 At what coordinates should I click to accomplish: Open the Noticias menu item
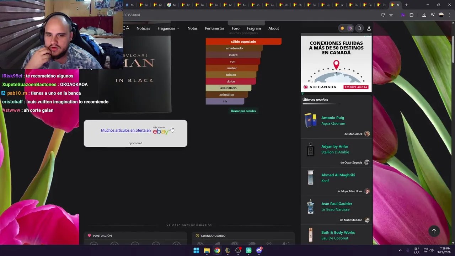point(143,28)
